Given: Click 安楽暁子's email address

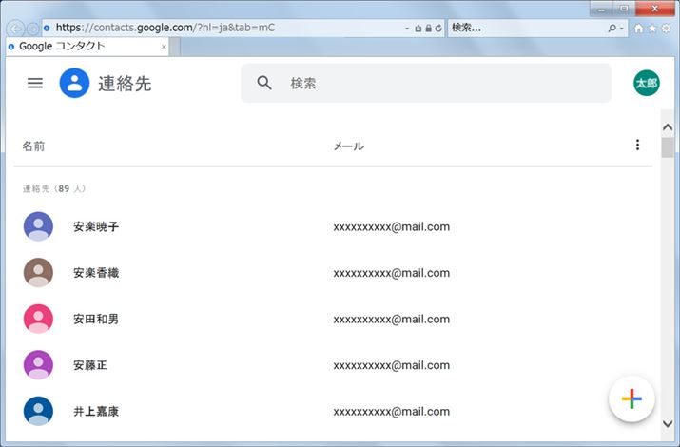Looking at the screenshot, I should [x=392, y=226].
